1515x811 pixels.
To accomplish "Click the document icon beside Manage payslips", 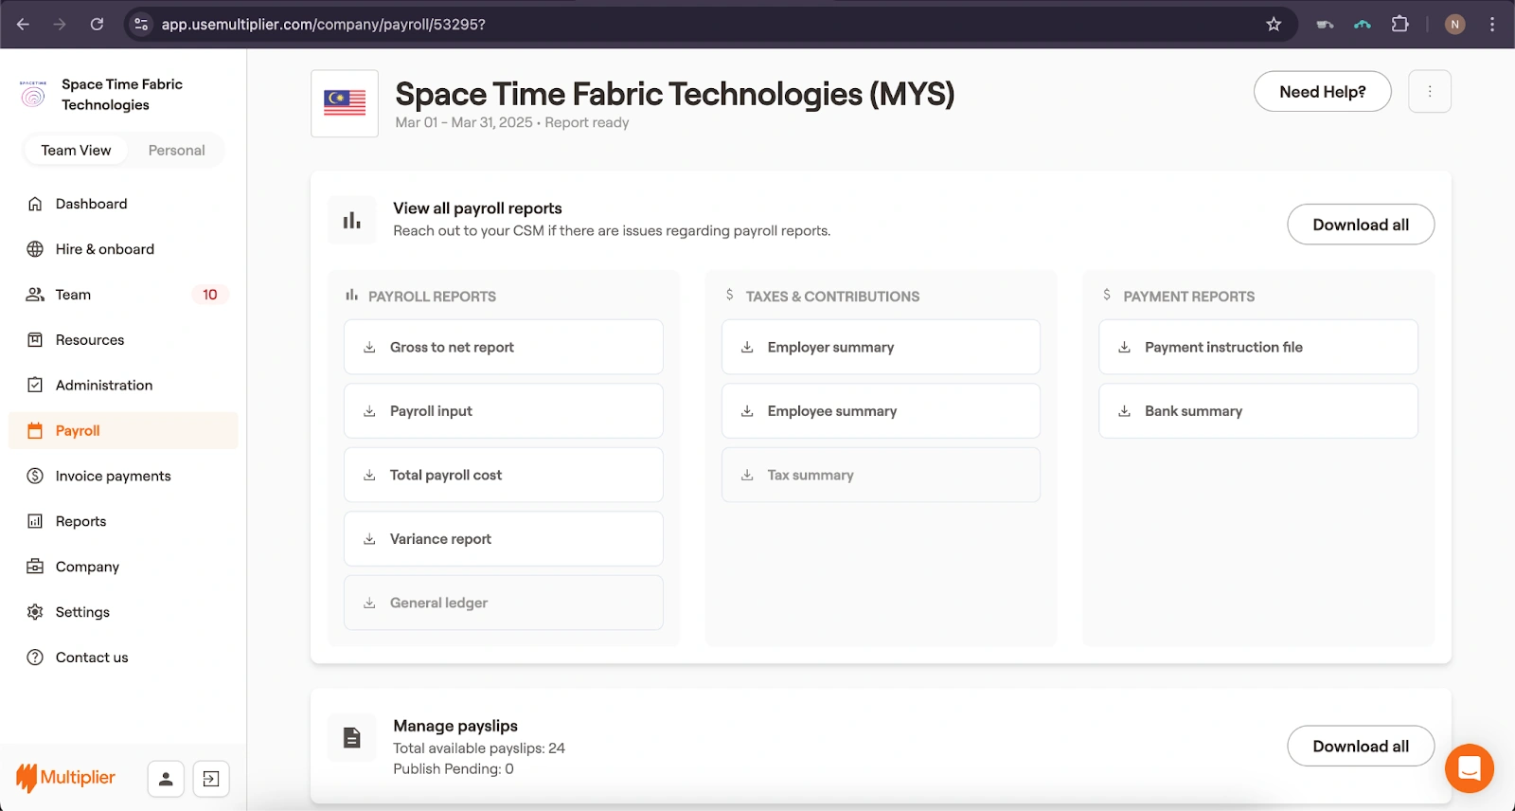I will click(352, 738).
